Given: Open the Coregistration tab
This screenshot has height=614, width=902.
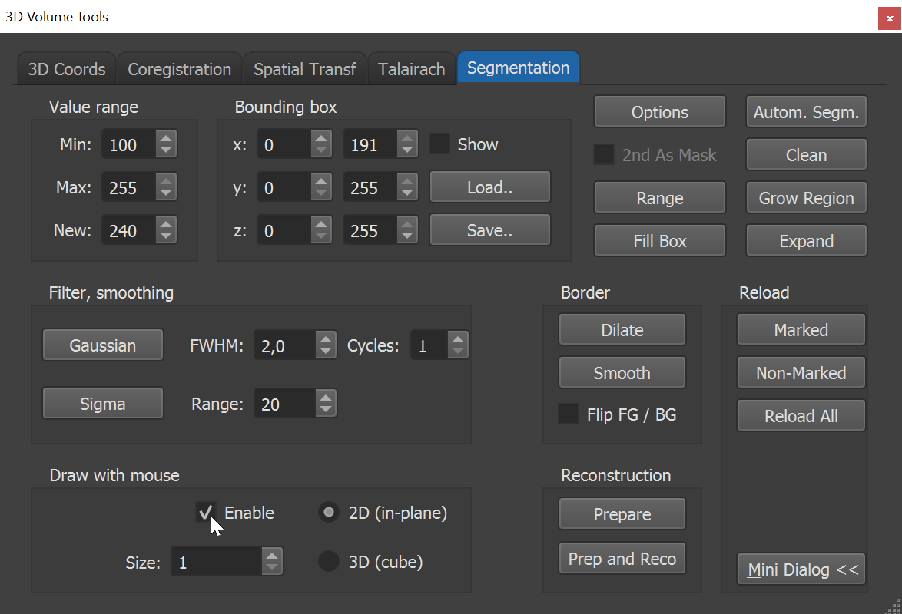Looking at the screenshot, I should 180,69.
